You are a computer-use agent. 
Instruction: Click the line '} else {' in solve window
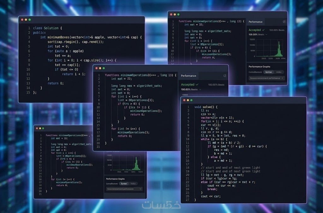click(214, 157)
